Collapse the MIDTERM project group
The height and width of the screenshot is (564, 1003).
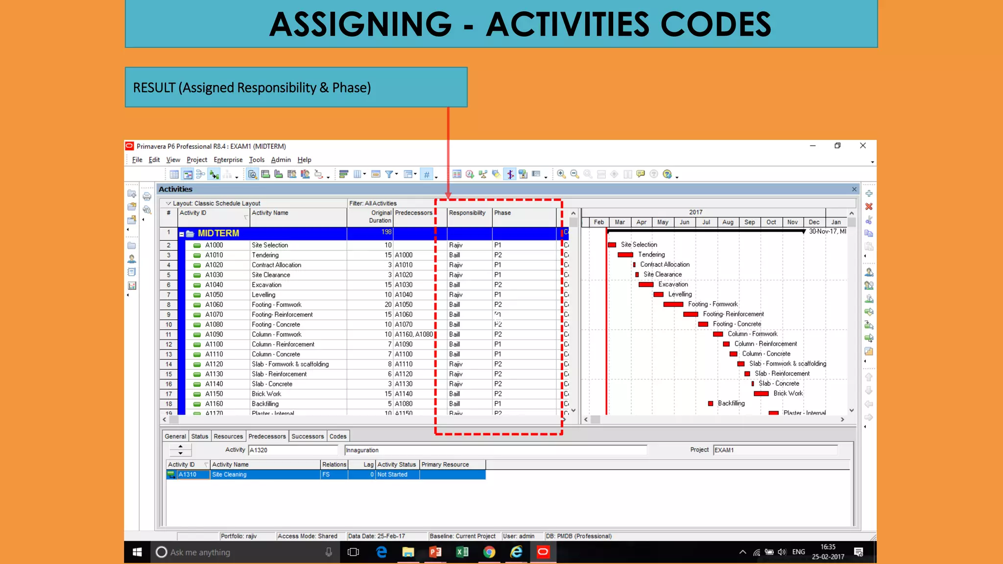pos(182,234)
